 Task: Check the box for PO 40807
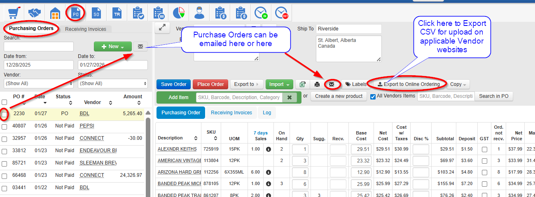pos(4,127)
